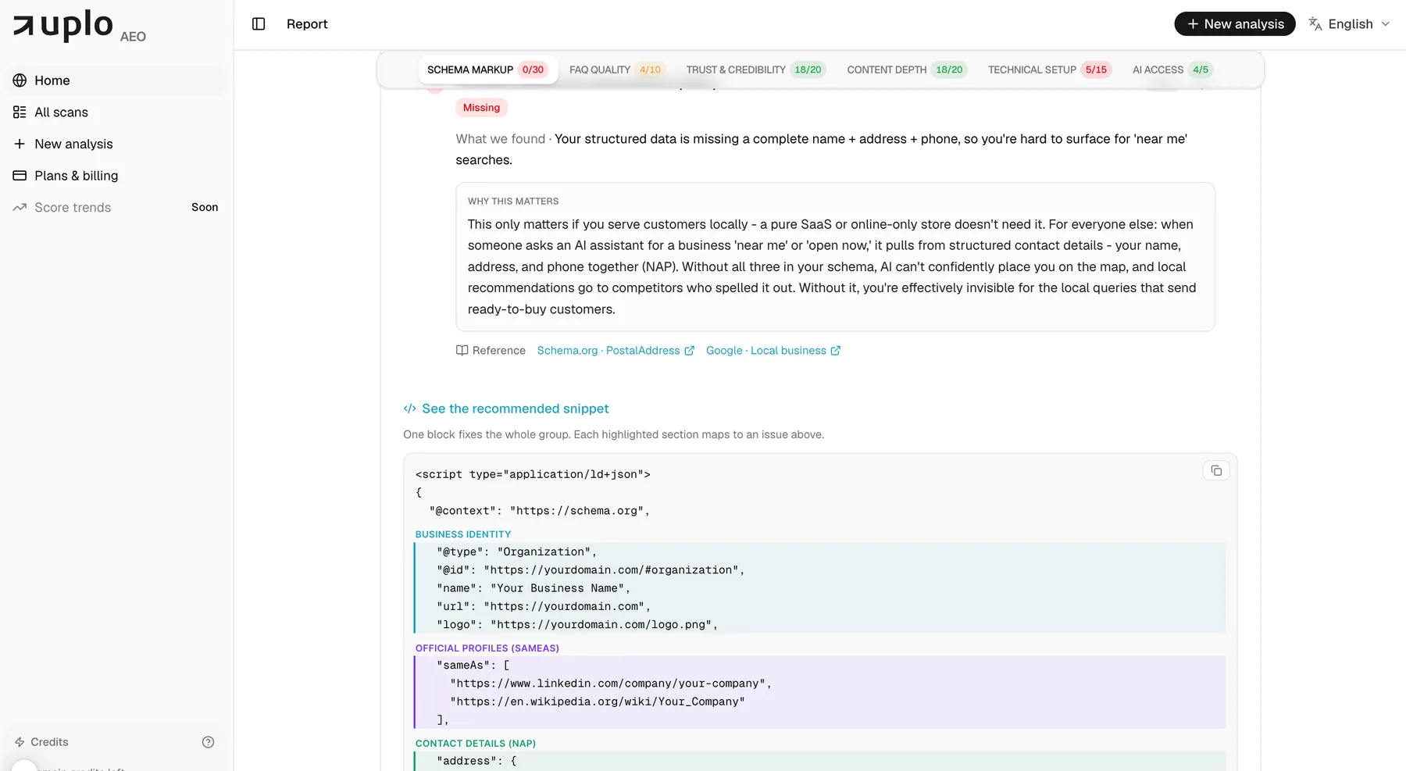Click the OFFICIAL PROFILES (SAMEAS) section label
This screenshot has height=771, width=1406.
click(x=487, y=648)
